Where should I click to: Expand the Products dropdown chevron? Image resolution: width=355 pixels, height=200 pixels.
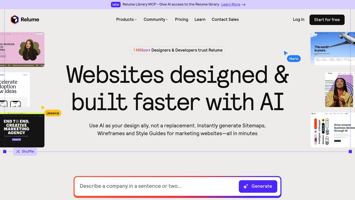[x=136, y=20]
